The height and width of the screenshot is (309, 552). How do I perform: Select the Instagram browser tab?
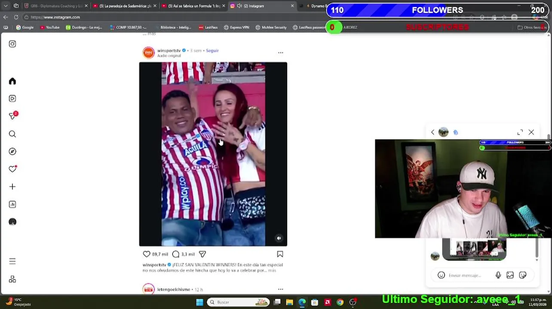coord(261,6)
